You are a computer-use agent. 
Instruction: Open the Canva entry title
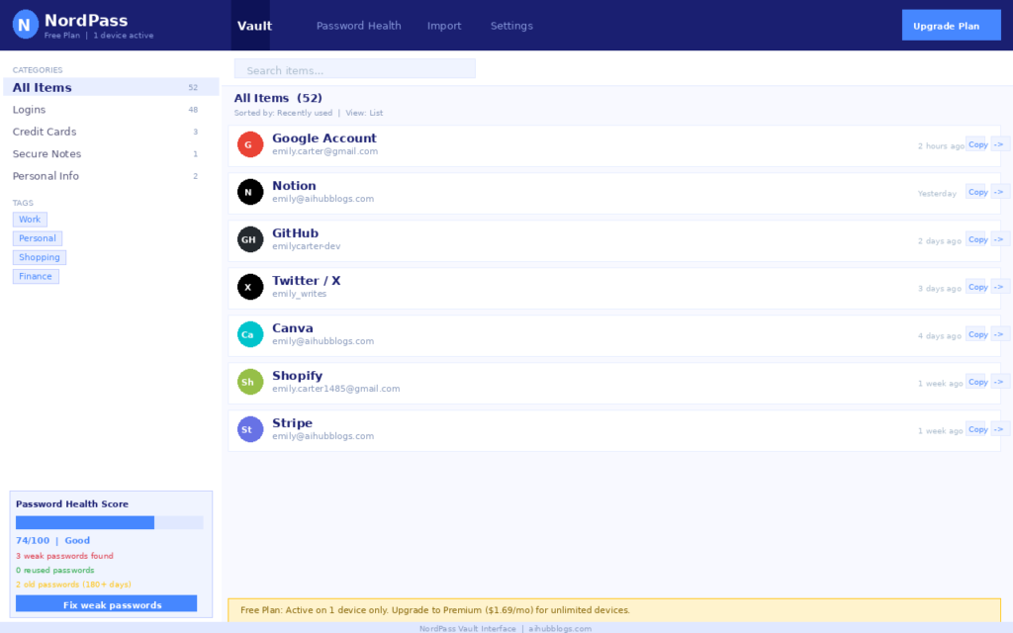[x=292, y=328]
